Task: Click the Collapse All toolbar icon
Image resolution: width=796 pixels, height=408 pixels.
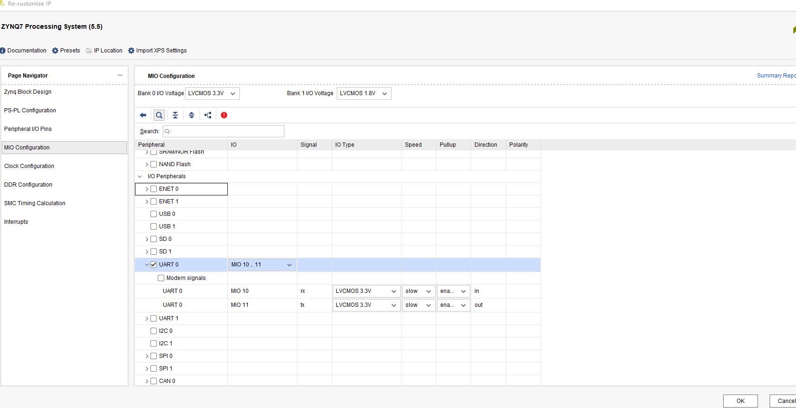Action: pyautogui.click(x=175, y=115)
